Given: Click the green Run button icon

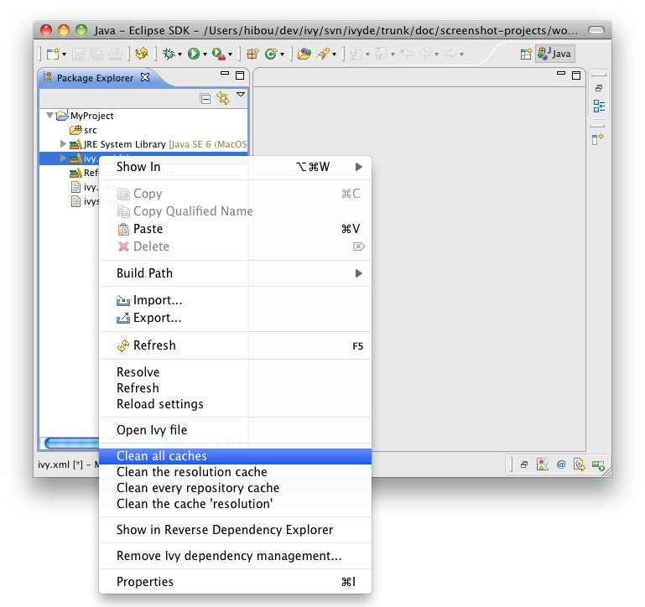Looking at the screenshot, I should 193,54.
